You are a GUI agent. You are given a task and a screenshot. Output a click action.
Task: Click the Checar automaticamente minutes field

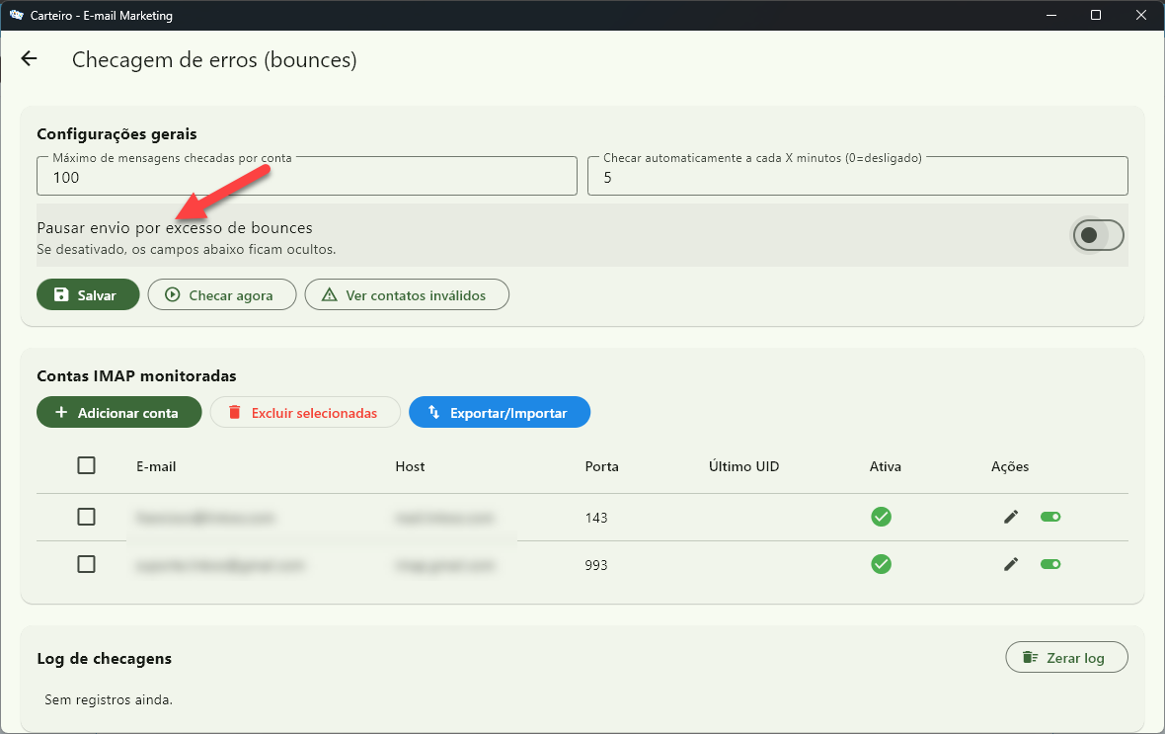856,178
